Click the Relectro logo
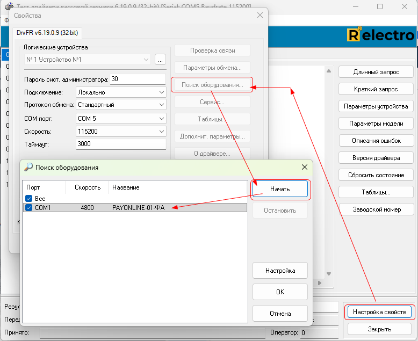 click(381, 35)
